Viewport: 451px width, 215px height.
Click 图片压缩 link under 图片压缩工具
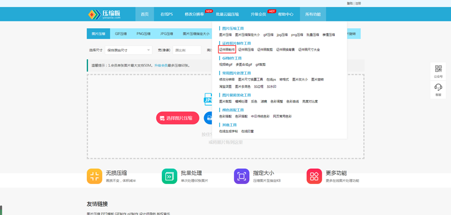click(225, 35)
